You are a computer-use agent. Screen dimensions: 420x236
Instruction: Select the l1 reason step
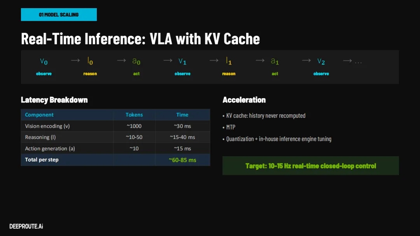coord(229,66)
